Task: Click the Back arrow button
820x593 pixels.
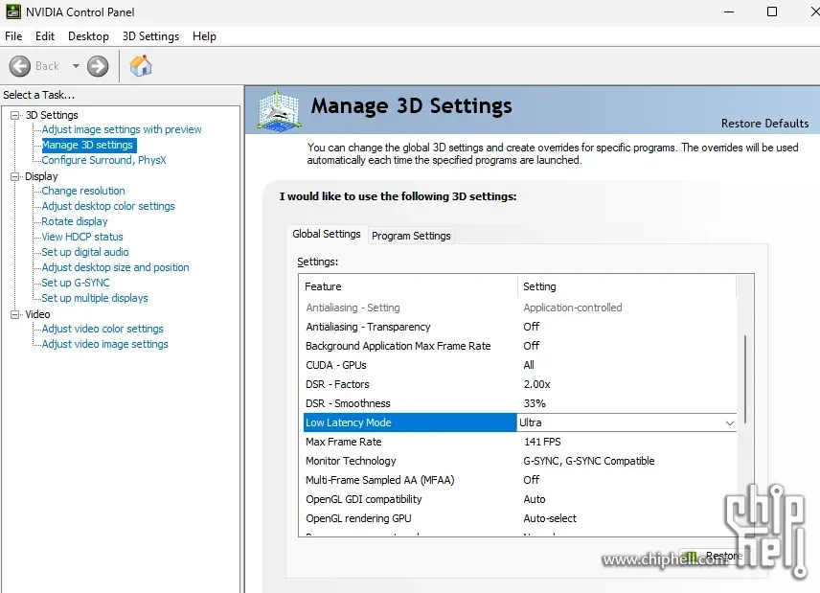Action: (21, 66)
